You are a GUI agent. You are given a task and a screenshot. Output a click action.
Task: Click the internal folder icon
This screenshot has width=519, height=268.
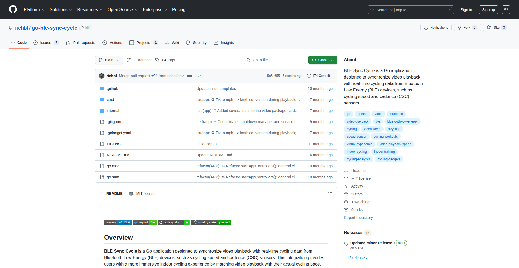[102, 111]
